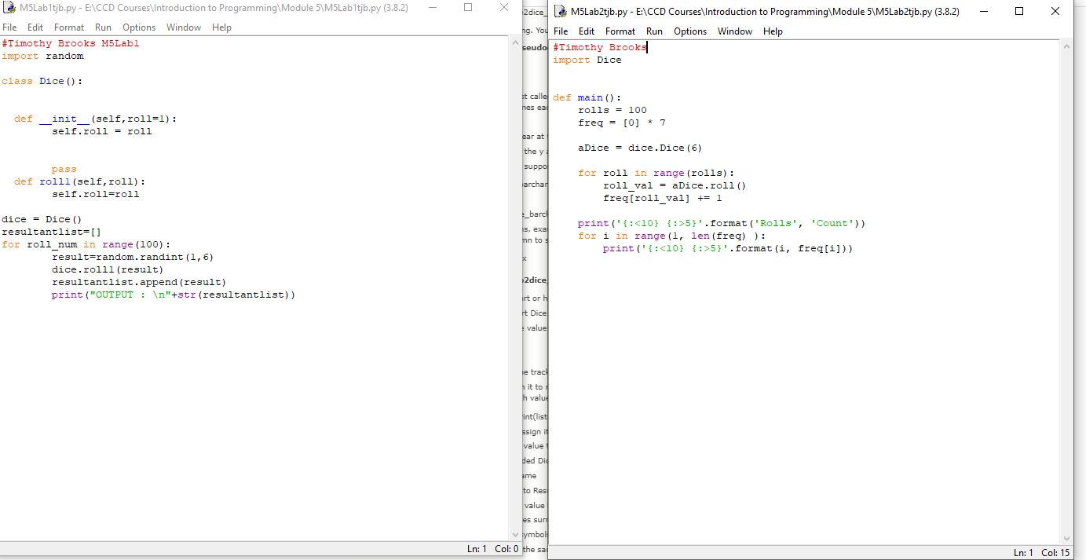Screen dimensions: 1086x560
Task: Open File menu in M5Lab2tjb.py window
Action: 561,31
